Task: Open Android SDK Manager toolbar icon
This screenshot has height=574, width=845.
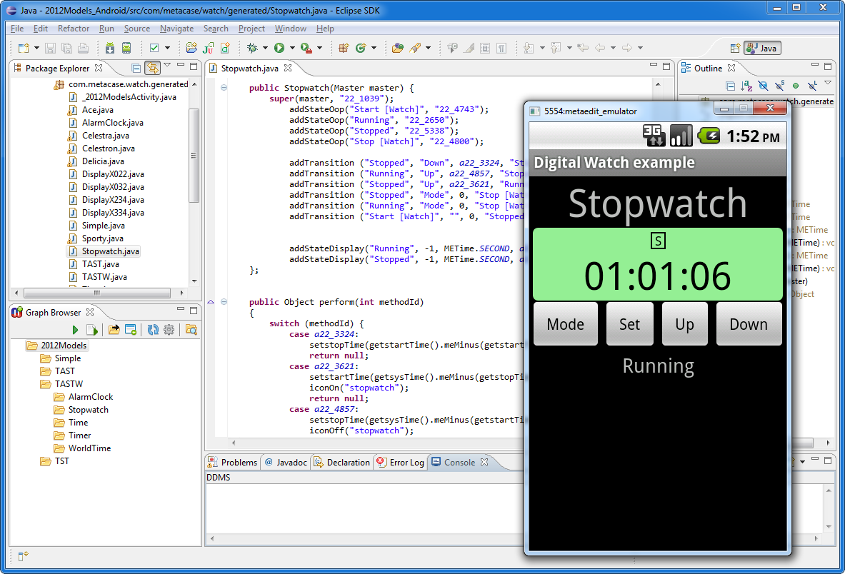Action: coord(109,48)
